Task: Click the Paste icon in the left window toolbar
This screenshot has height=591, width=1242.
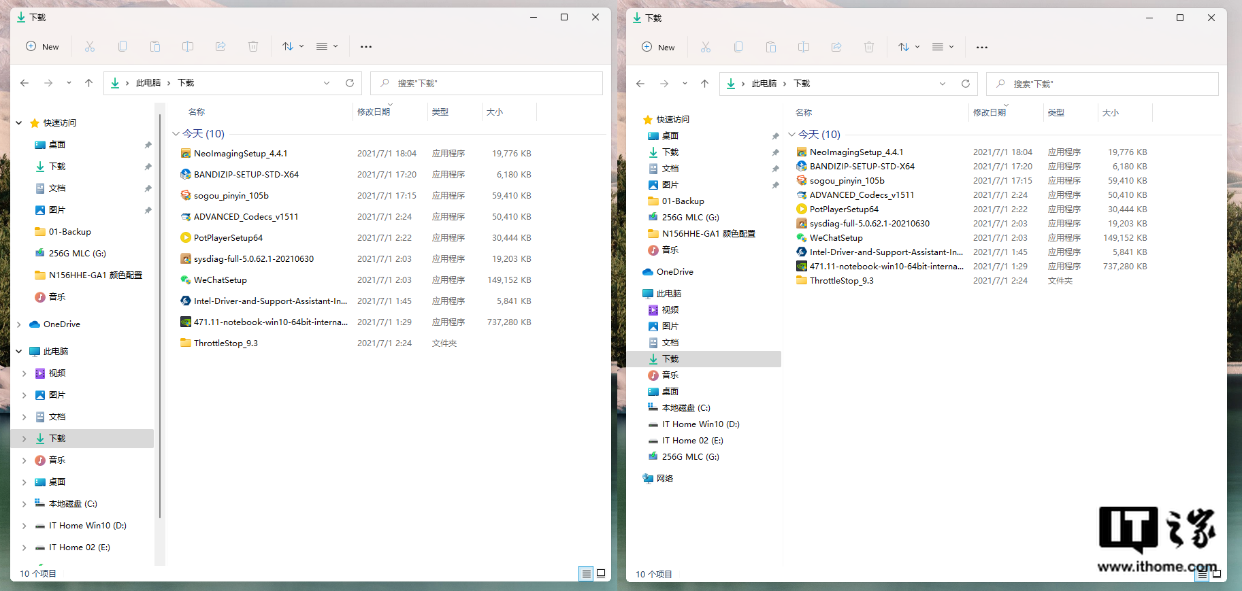Action: (155, 46)
